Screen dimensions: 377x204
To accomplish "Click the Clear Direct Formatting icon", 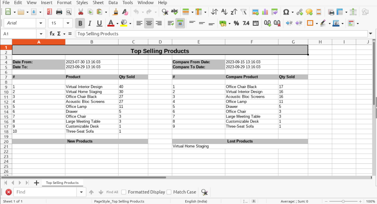I will click(x=125, y=12).
